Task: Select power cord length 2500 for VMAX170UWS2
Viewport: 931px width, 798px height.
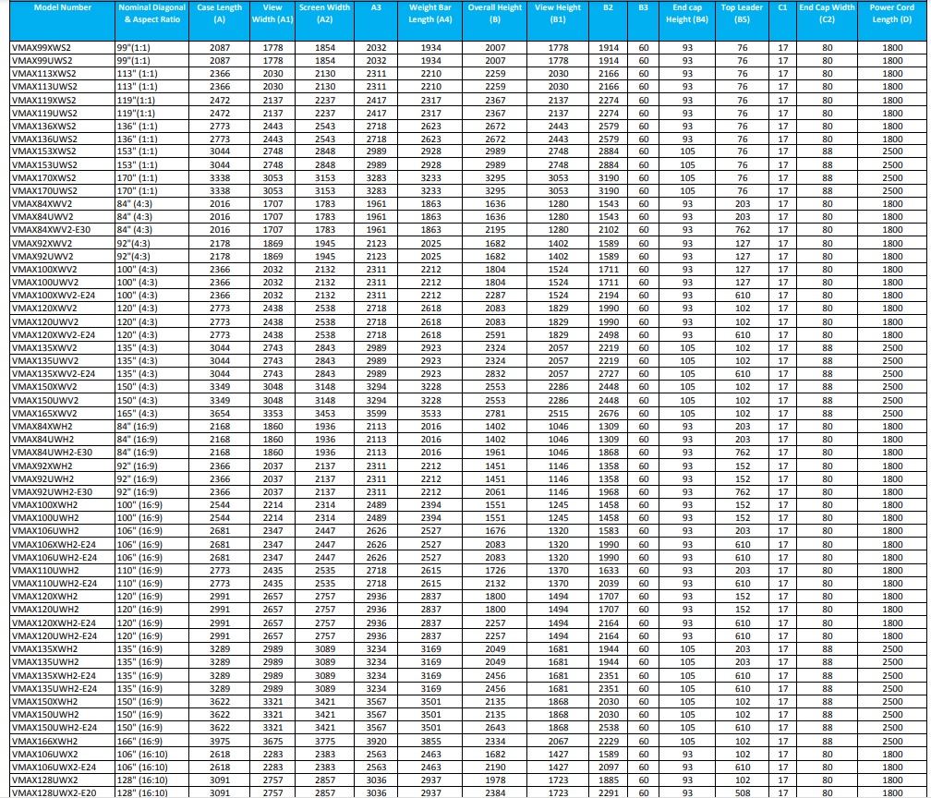Action: pyautogui.click(x=892, y=190)
